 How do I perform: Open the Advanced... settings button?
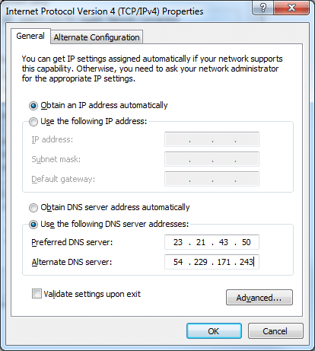pos(259,297)
